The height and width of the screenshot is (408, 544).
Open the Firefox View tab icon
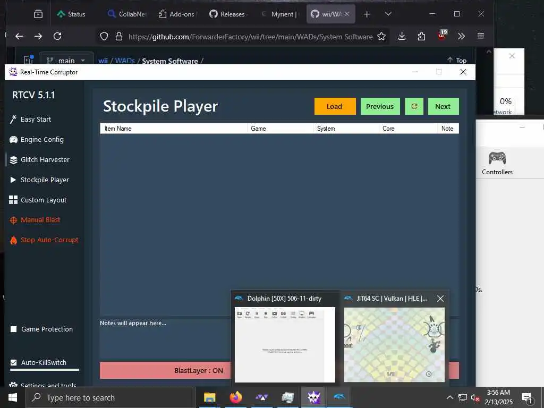38,14
